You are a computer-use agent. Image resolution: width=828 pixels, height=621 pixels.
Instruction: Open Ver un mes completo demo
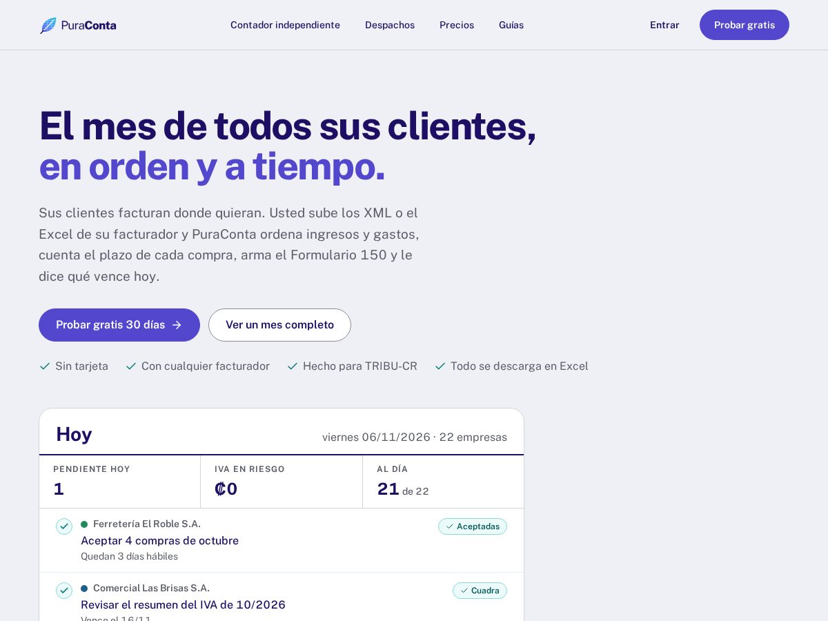(279, 325)
